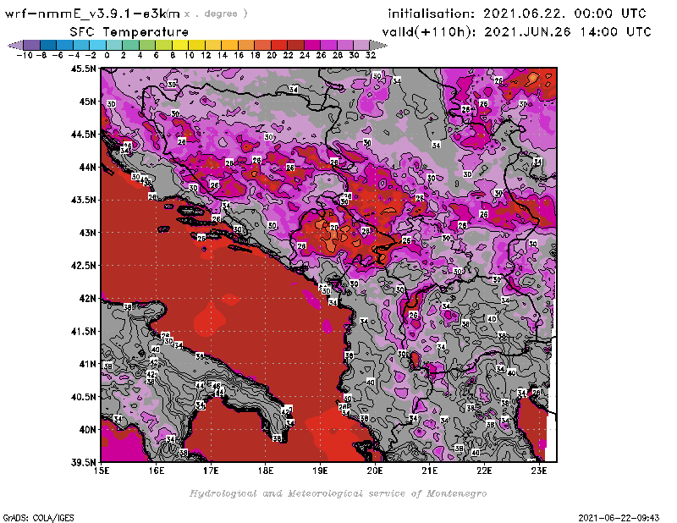Click latitude label '41N'
This screenshot has width=677, height=523.
pos(87,364)
